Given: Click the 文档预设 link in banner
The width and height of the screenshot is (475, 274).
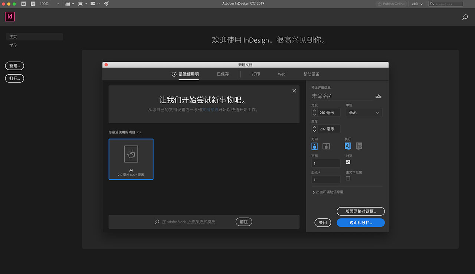Looking at the screenshot, I should click(x=210, y=110).
